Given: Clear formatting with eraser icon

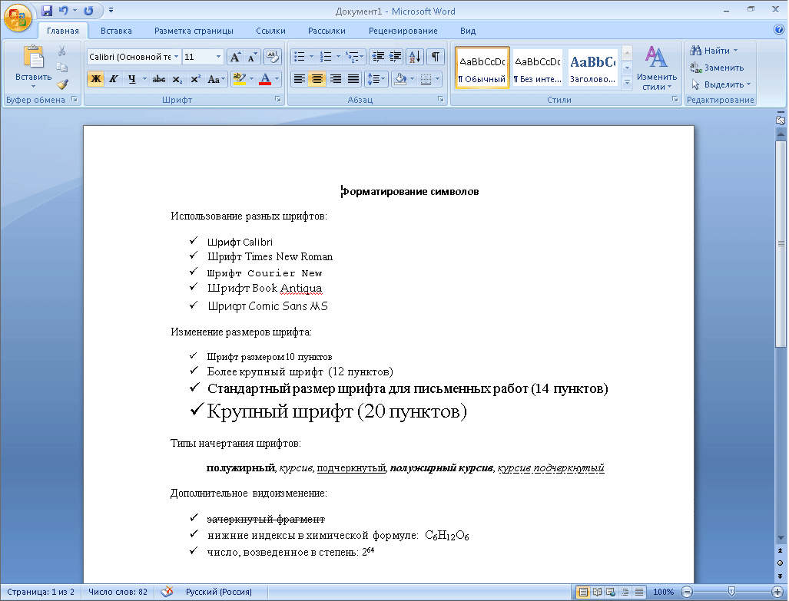Looking at the screenshot, I should (x=272, y=57).
